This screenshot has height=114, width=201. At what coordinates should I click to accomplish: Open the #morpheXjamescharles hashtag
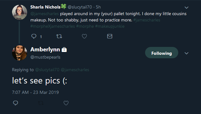pos(52,26)
